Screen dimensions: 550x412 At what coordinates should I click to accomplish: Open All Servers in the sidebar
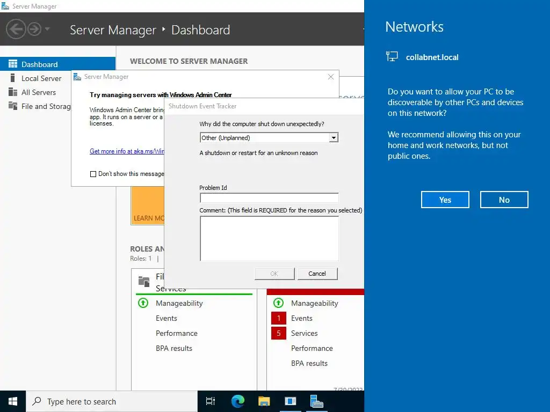tap(39, 92)
